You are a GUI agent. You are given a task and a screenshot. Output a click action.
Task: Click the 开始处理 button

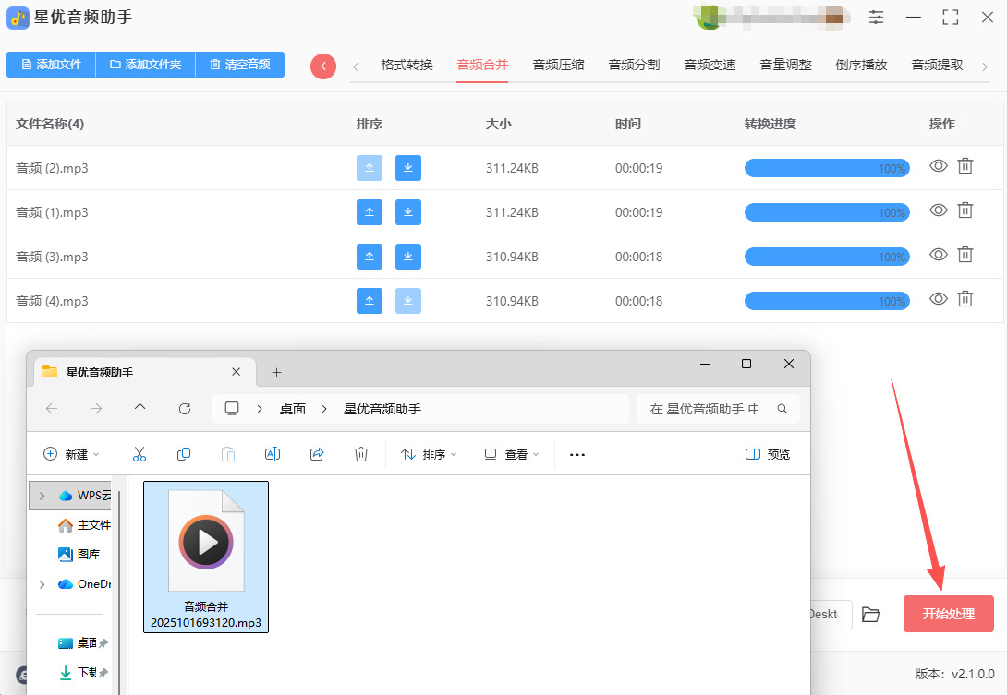948,614
